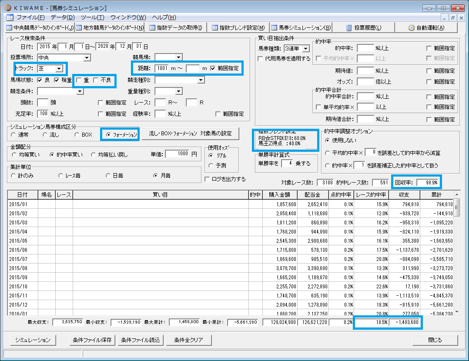Select 通常 ticket composition radio
This screenshot has width=469, height=361.
coord(13,135)
